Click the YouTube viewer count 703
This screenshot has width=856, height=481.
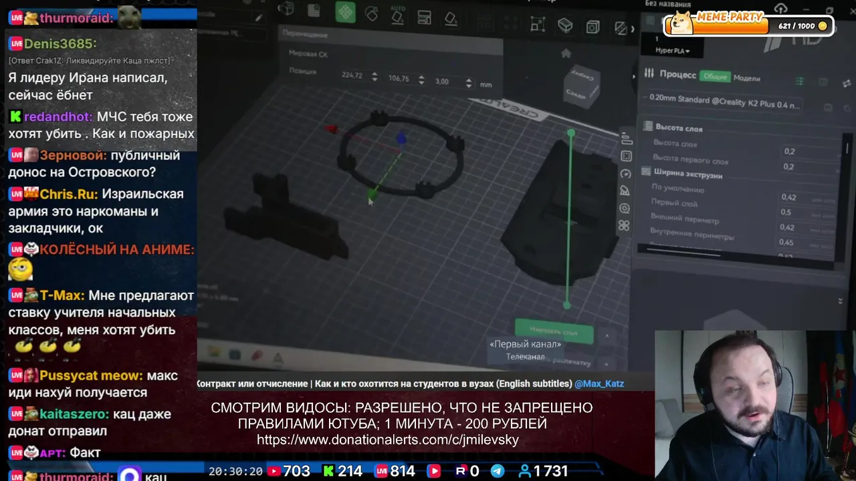tap(296, 471)
